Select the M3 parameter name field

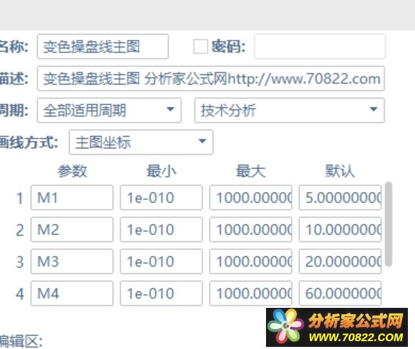pyautogui.click(x=72, y=262)
